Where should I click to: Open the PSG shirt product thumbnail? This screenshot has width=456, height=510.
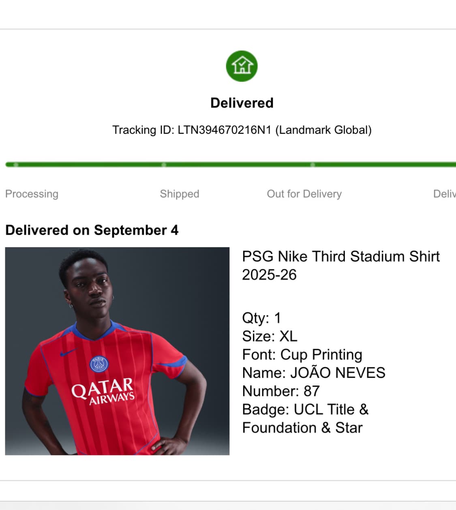tap(117, 351)
